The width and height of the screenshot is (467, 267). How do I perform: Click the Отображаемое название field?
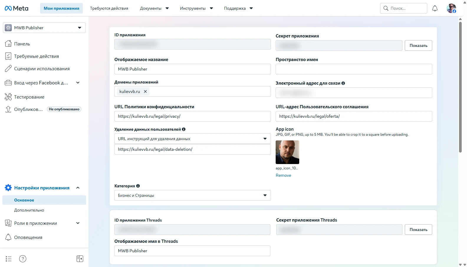tap(193, 69)
